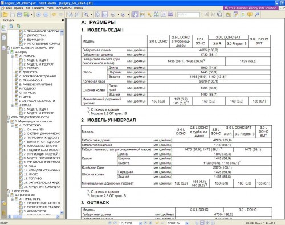This screenshot has width=285, height=225.
Task: Collapse the '1. Legacy' bookmark node
Action: click(9, 52)
